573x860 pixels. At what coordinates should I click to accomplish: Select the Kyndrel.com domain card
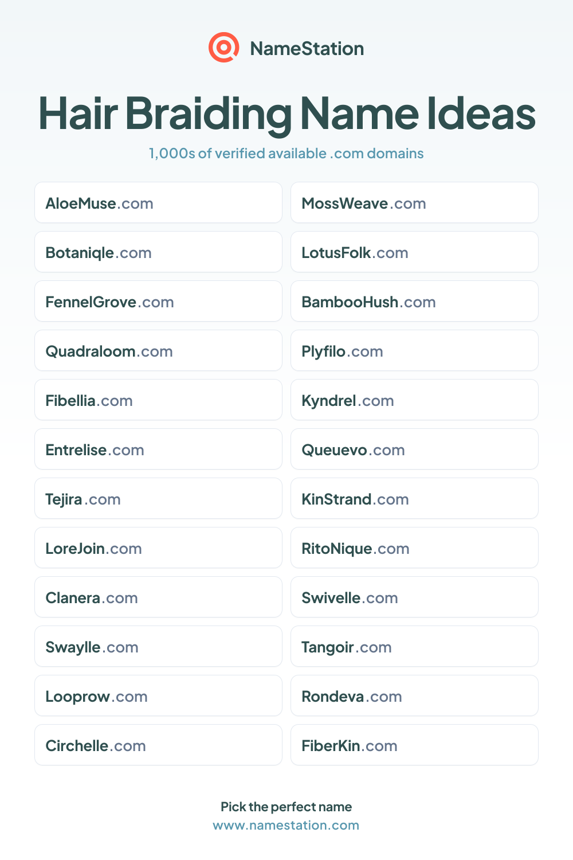[x=414, y=400]
